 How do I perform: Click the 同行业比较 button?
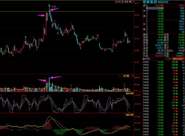pyautogui.click(x=178, y=59)
